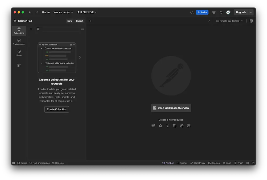Start the Proxy from the status bar

198,163
